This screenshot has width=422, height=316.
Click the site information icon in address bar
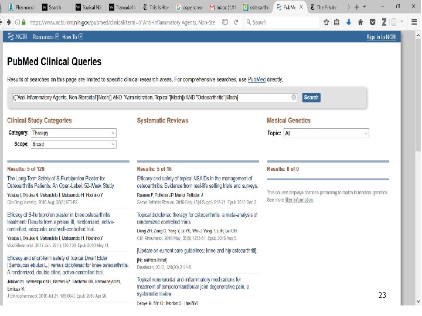[18, 22]
